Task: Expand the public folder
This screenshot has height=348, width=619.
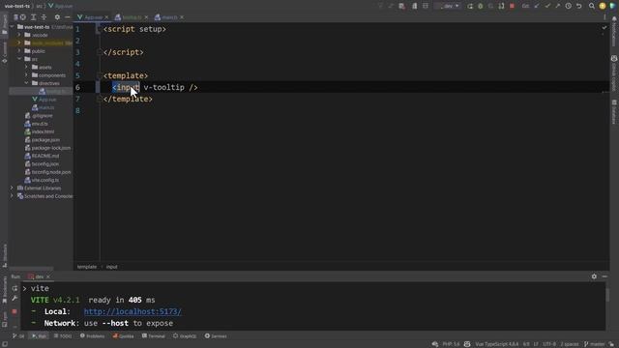Action: (19, 51)
